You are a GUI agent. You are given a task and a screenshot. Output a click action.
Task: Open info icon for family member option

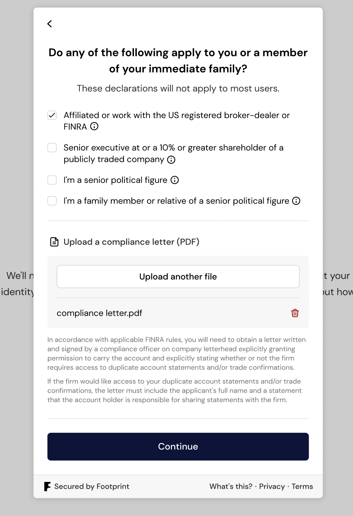[x=296, y=201]
